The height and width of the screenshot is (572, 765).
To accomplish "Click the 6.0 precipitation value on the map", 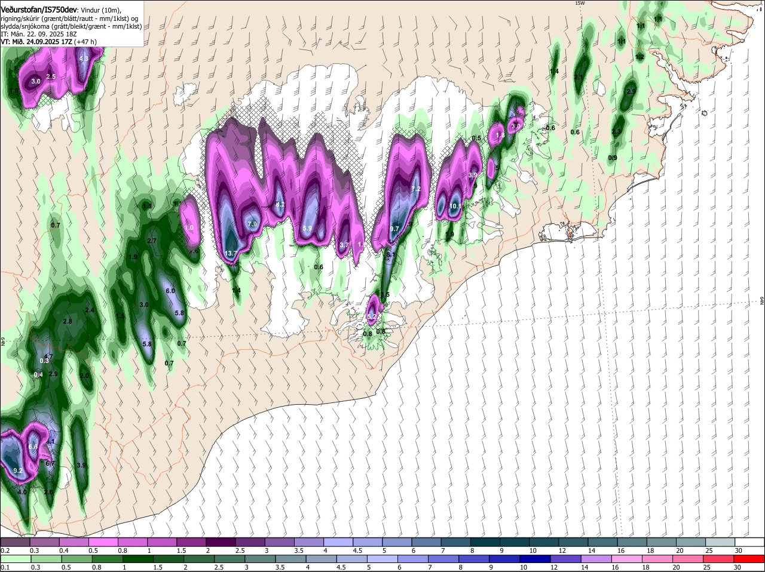I will coord(170,291).
